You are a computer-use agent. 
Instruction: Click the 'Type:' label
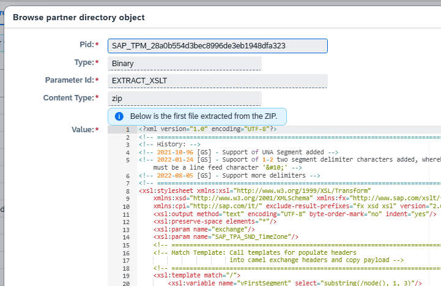[x=84, y=62]
